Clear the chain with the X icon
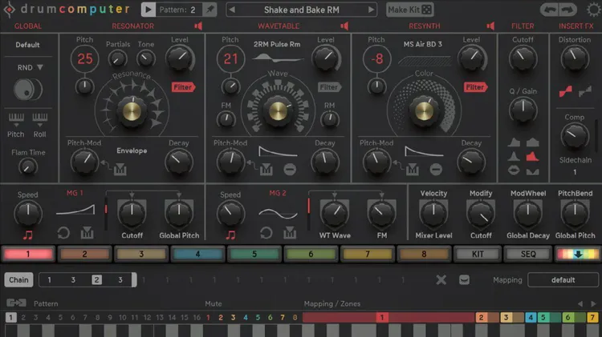This screenshot has height=337, width=602. [x=441, y=280]
